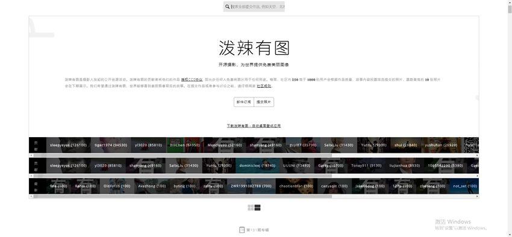Switch to the small grid view icon
This screenshot has height=237, width=512.
click(251, 208)
